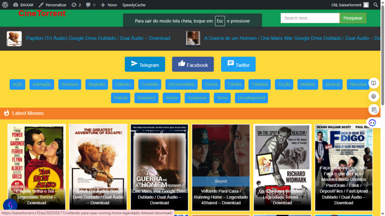Click the circular podcast sidebar icon

[373, 96]
